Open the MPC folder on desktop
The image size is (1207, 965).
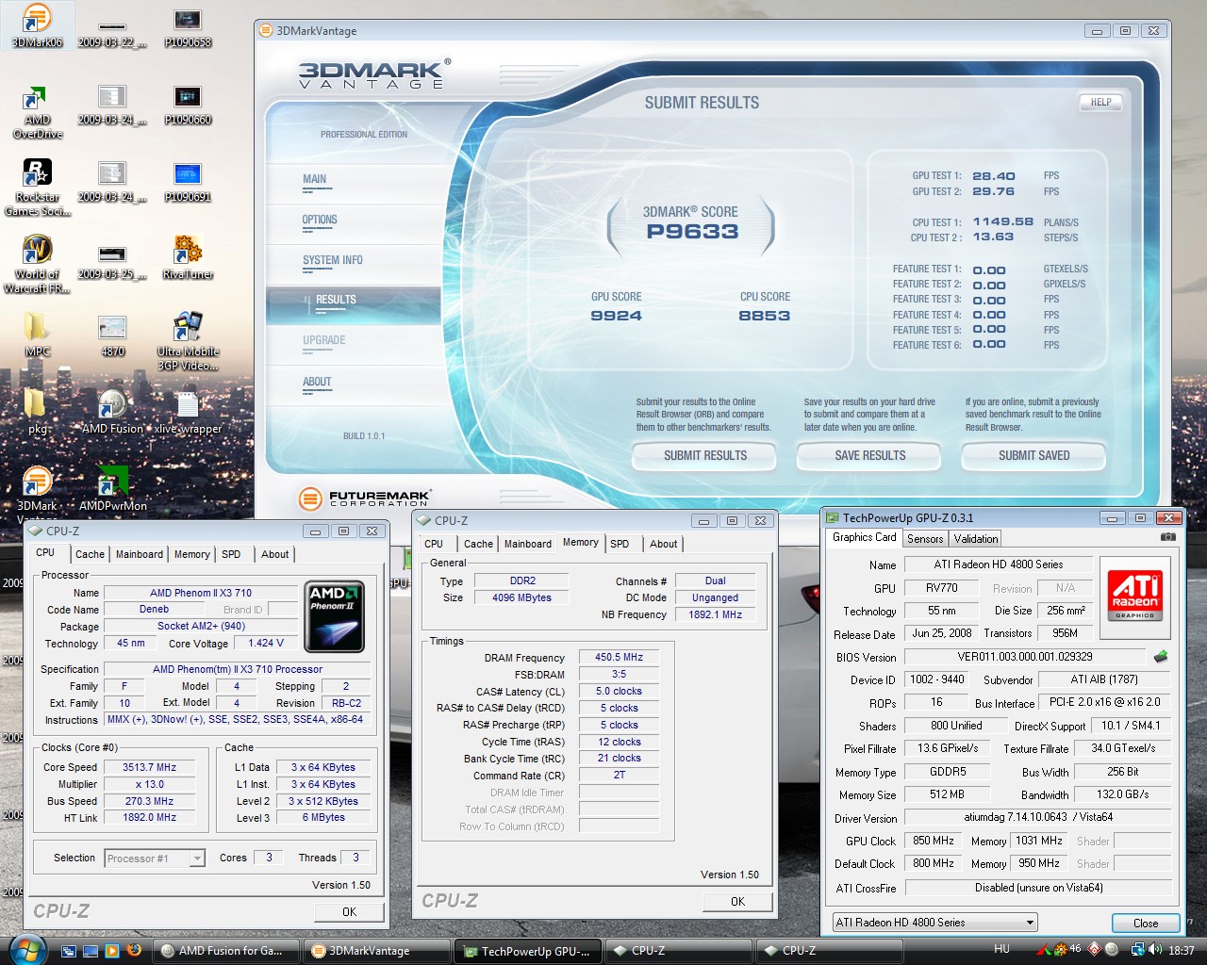[x=37, y=335]
